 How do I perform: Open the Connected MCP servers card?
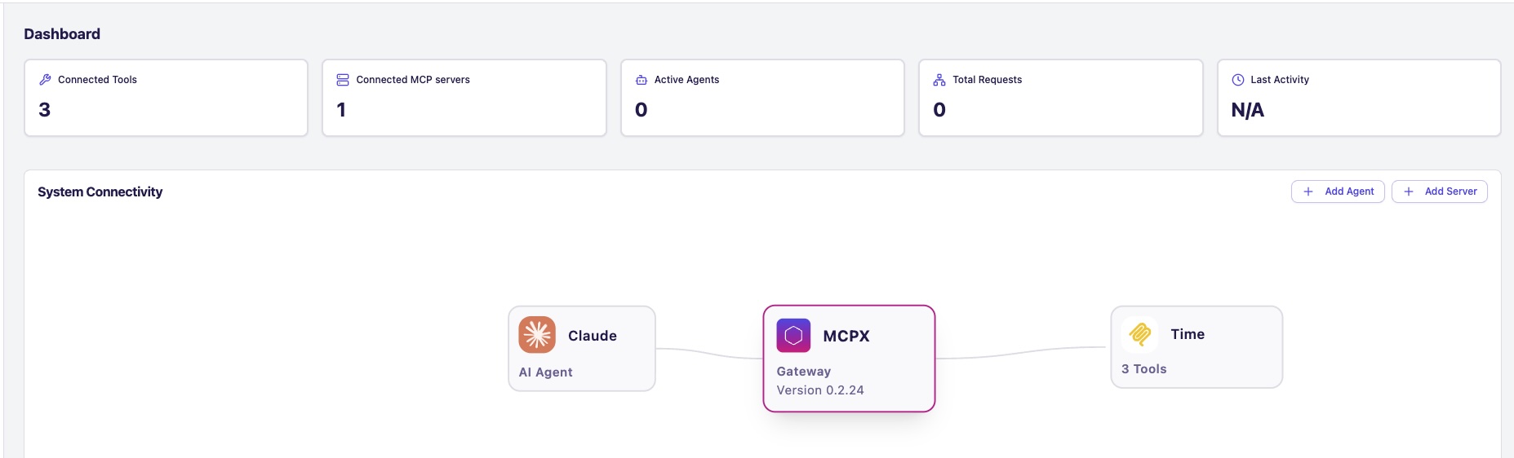click(x=464, y=98)
